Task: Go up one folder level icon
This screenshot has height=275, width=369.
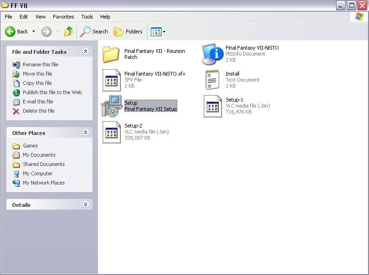Action: click(69, 32)
